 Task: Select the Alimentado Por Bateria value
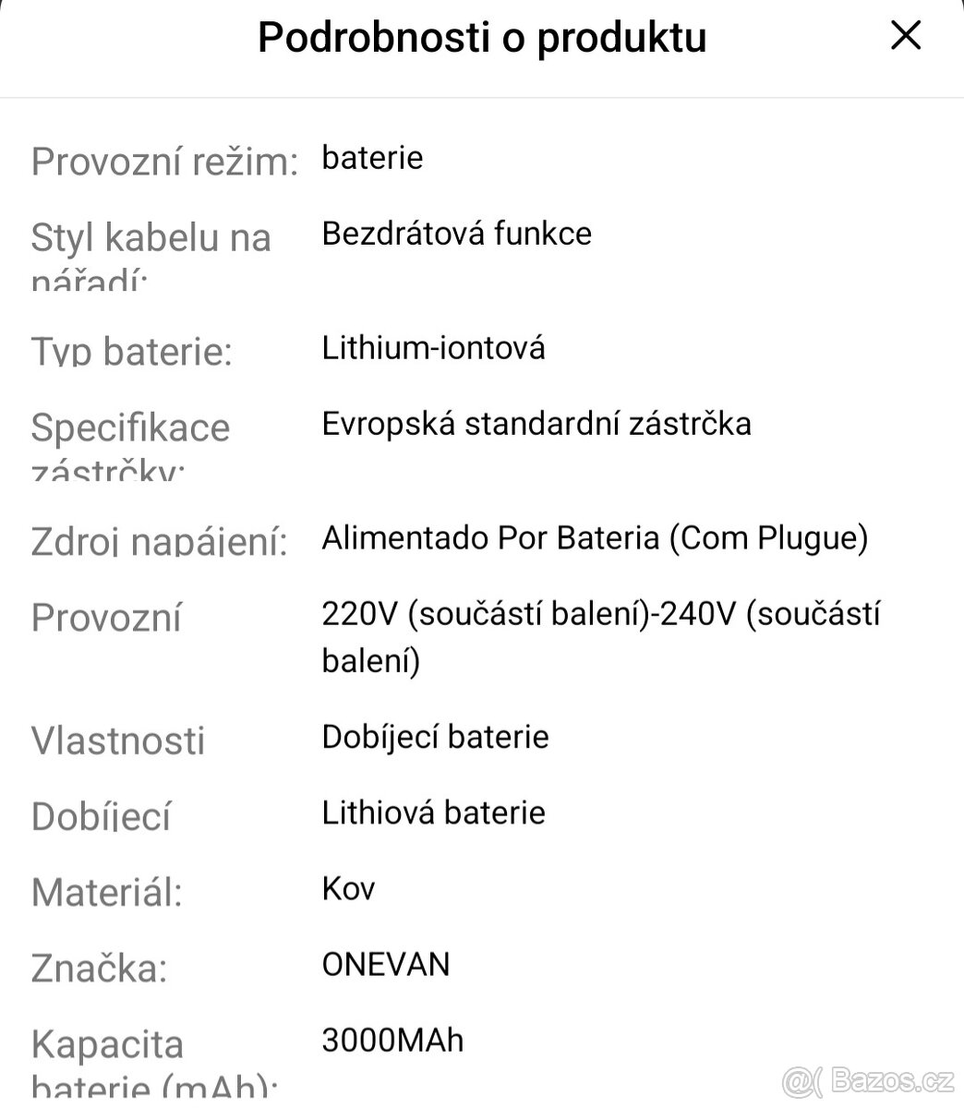coord(594,537)
